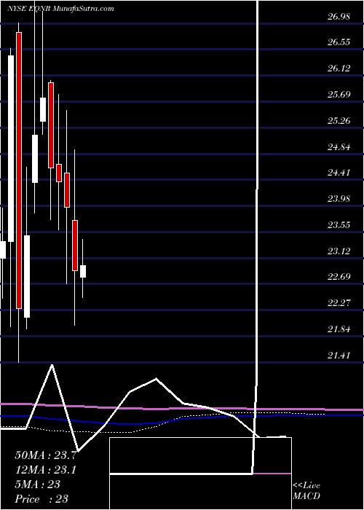Click the 23.98 price axis label
Screen dimensions: 364x510
(x=339, y=198)
